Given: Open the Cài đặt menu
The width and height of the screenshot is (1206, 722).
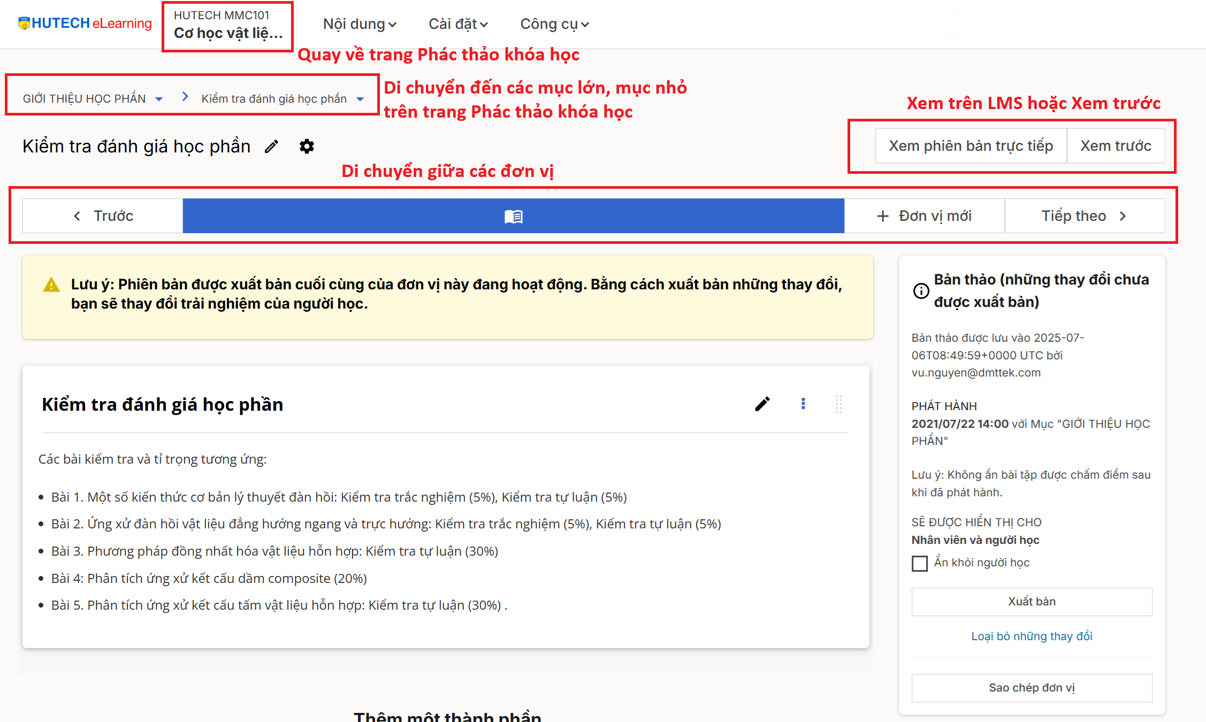Looking at the screenshot, I should (458, 24).
